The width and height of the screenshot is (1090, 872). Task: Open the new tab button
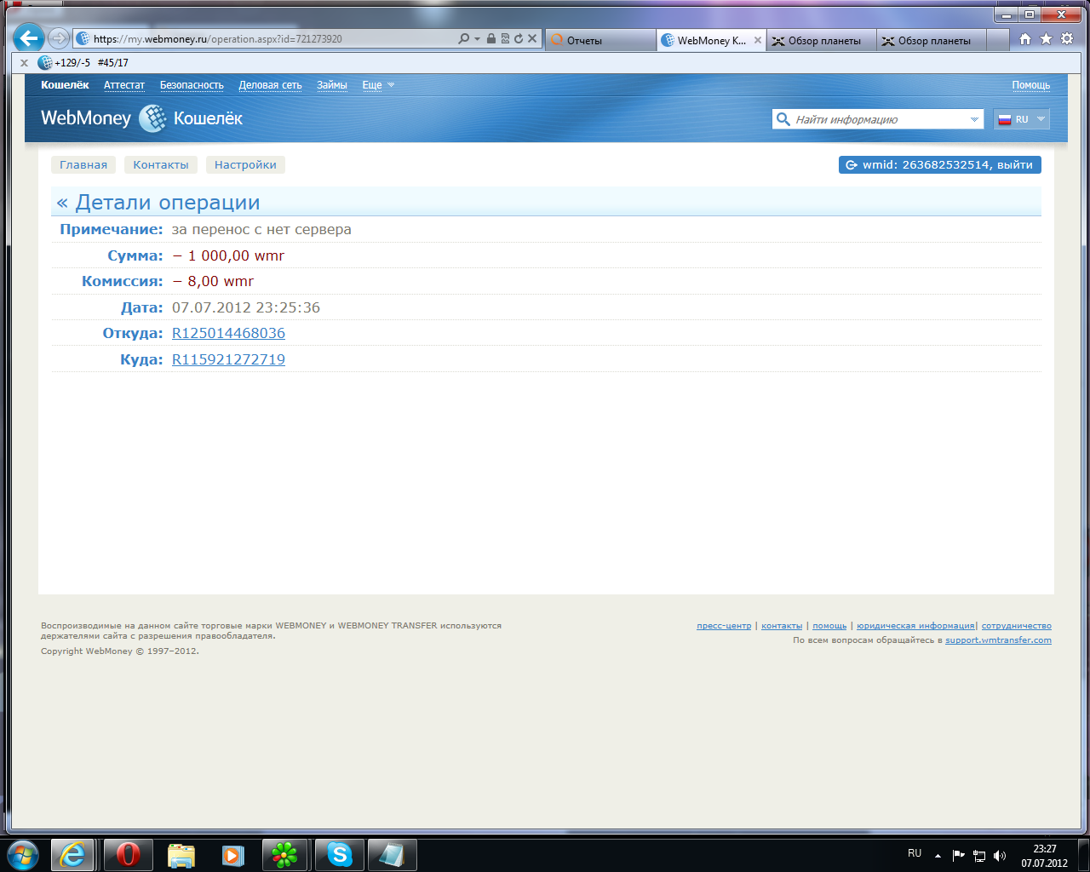(x=997, y=40)
